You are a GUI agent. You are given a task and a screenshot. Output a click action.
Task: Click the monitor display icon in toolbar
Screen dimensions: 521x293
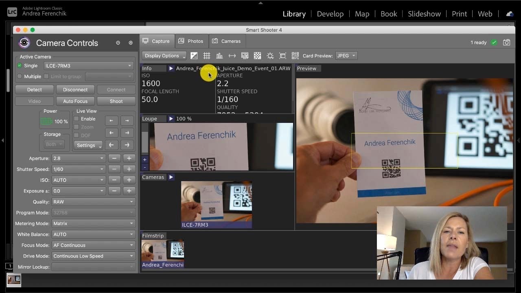tap(245, 56)
